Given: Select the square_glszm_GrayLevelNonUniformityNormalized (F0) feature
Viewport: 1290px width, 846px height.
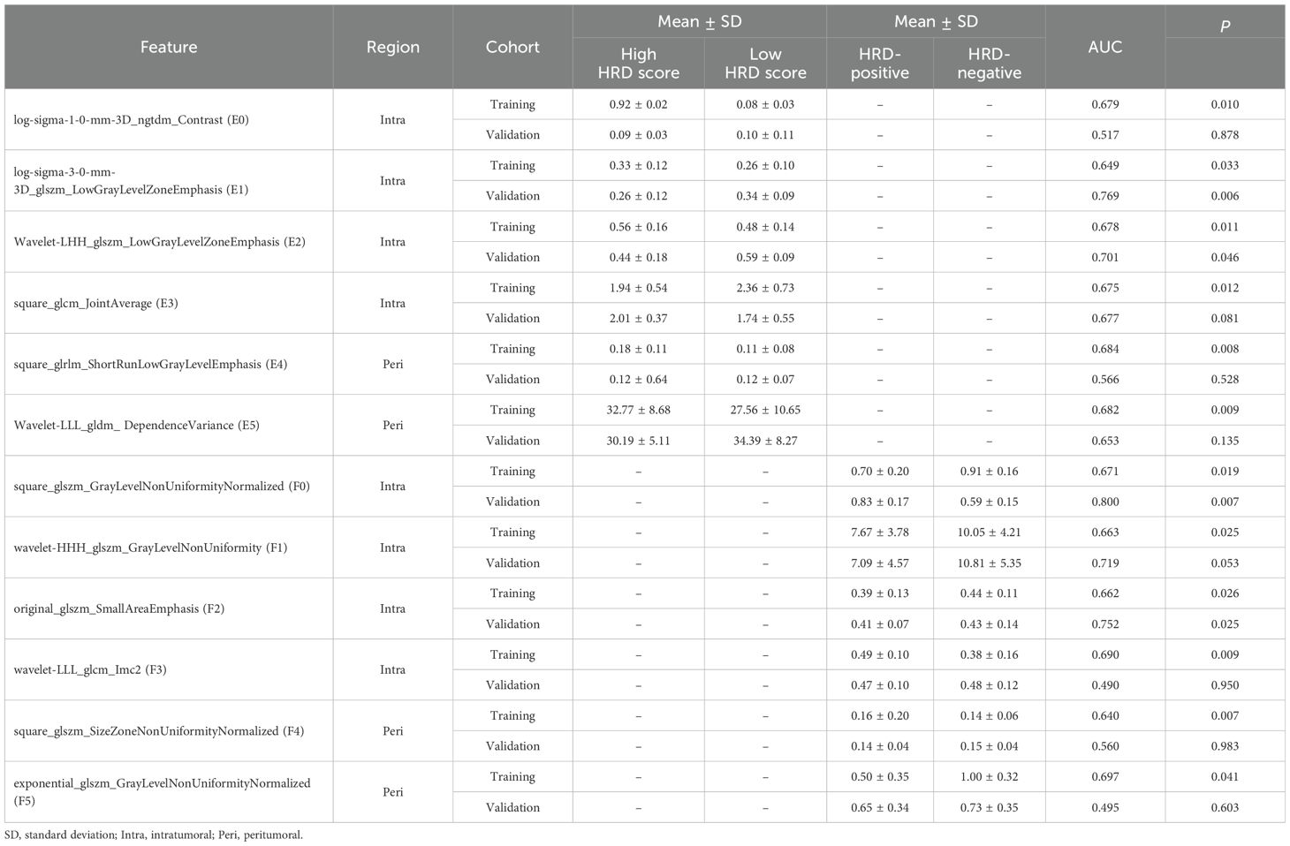Looking at the screenshot, I should coord(162,486).
